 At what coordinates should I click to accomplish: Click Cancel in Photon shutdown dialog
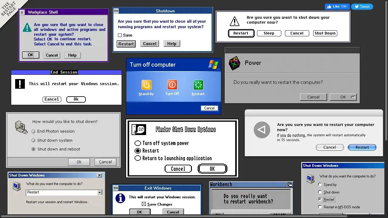(x=105, y=162)
